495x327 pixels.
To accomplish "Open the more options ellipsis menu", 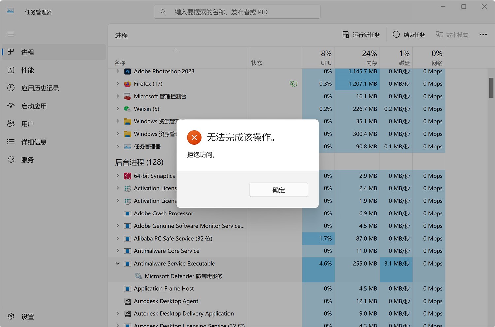I will point(483,35).
